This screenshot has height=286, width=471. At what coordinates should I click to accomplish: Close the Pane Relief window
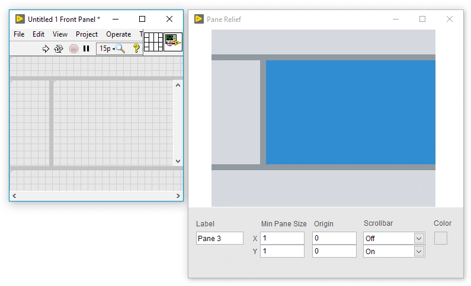click(x=450, y=19)
